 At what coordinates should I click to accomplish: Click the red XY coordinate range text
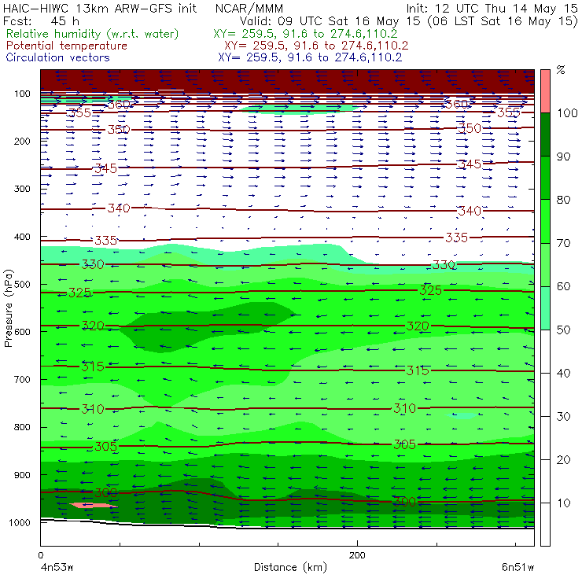tap(316, 46)
